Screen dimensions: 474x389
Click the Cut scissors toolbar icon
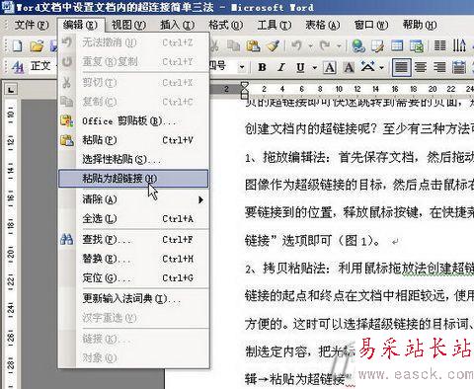[214, 46]
